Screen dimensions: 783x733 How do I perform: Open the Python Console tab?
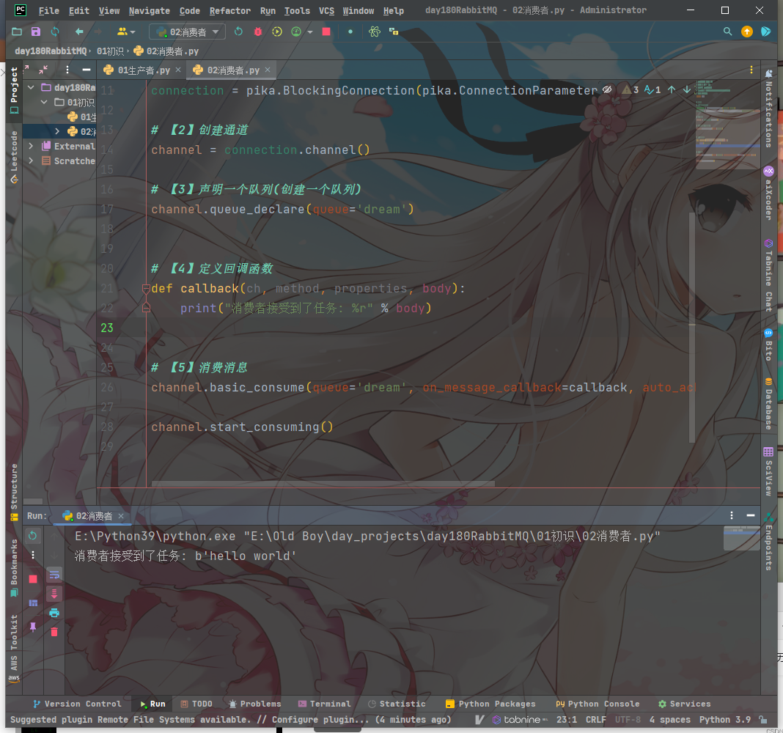[598, 704]
